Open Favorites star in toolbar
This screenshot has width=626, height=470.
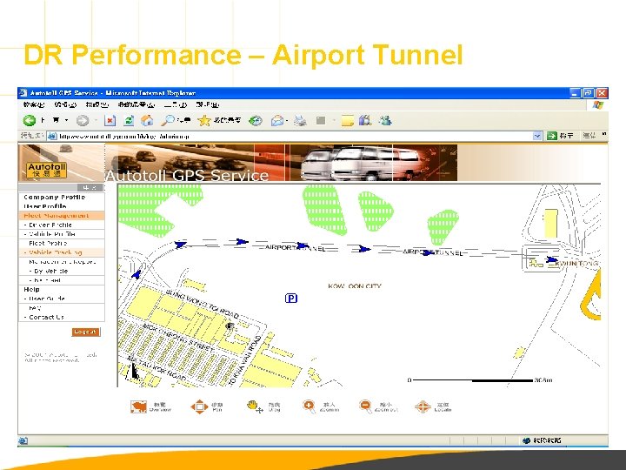204,120
